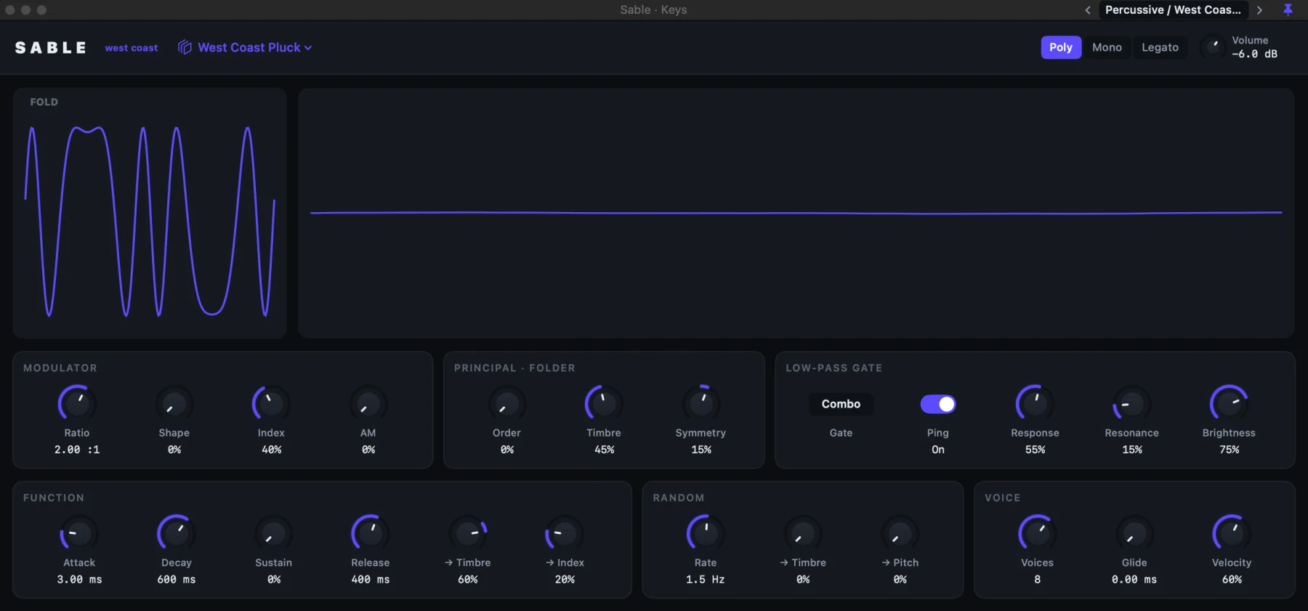This screenshot has width=1308, height=611.
Task: Click the Low-Pass Gate Response knob
Action: point(1035,403)
